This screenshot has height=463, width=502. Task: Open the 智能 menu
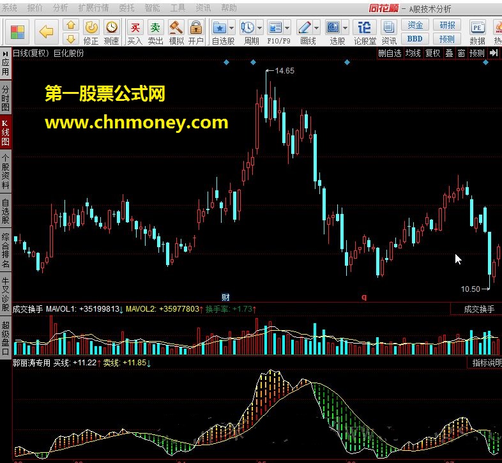pyautogui.click(x=152, y=8)
